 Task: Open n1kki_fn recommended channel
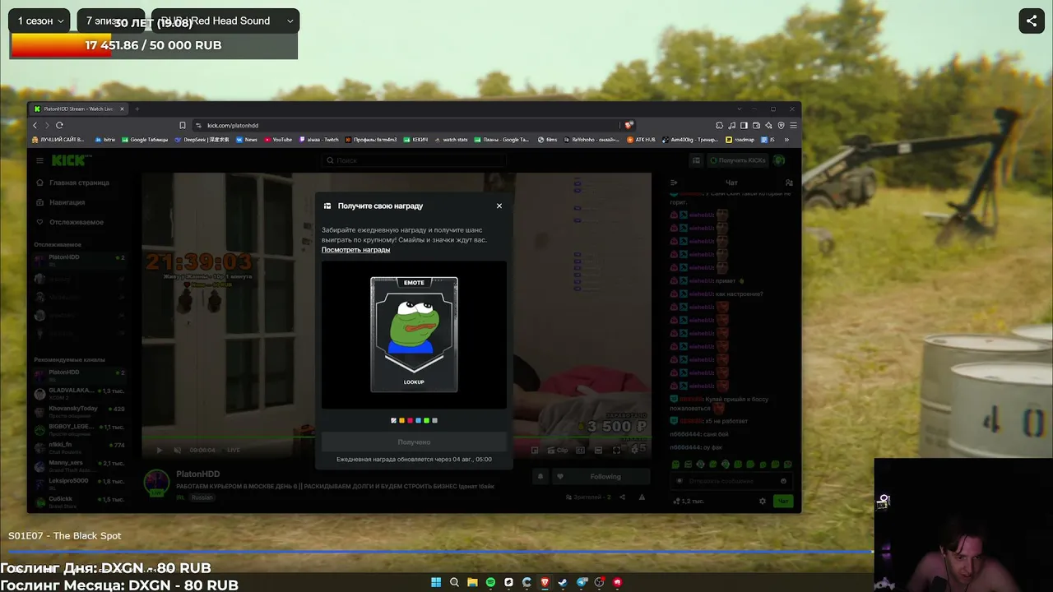pyautogui.click(x=79, y=447)
